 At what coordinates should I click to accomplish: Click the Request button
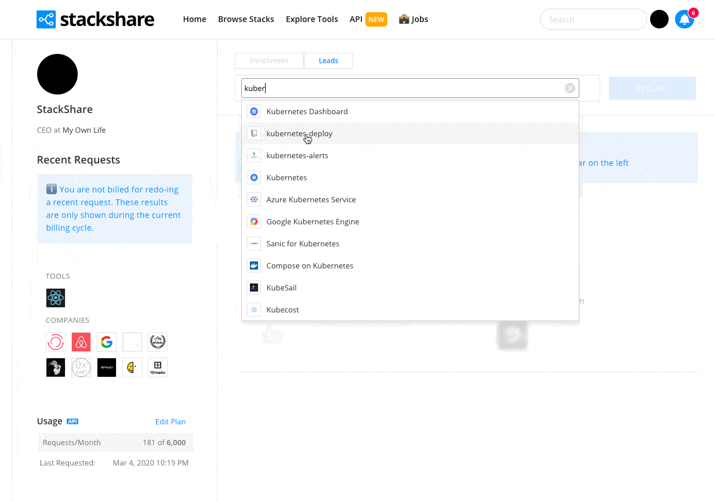point(652,88)
